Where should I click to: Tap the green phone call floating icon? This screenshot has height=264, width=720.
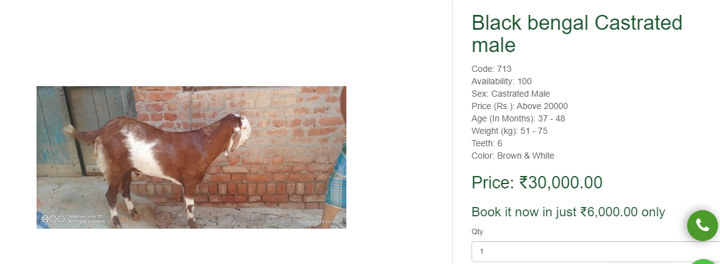coord(702,226)
